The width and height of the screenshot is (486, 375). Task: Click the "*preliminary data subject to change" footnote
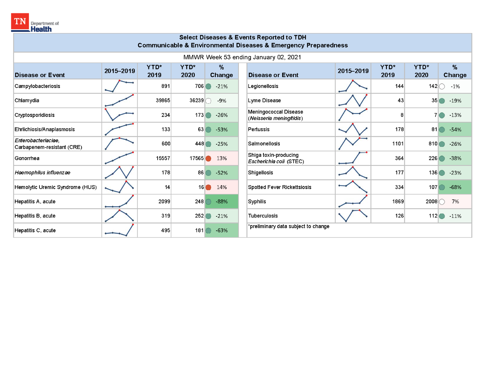pos(289,227)
